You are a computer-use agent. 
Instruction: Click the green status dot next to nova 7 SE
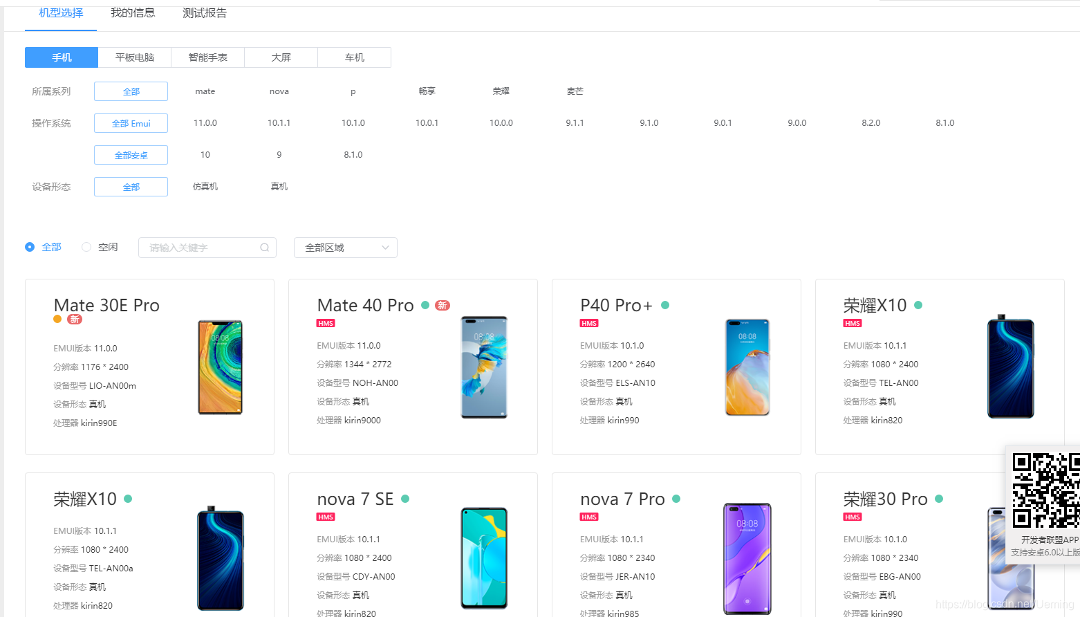pos(405,499)
